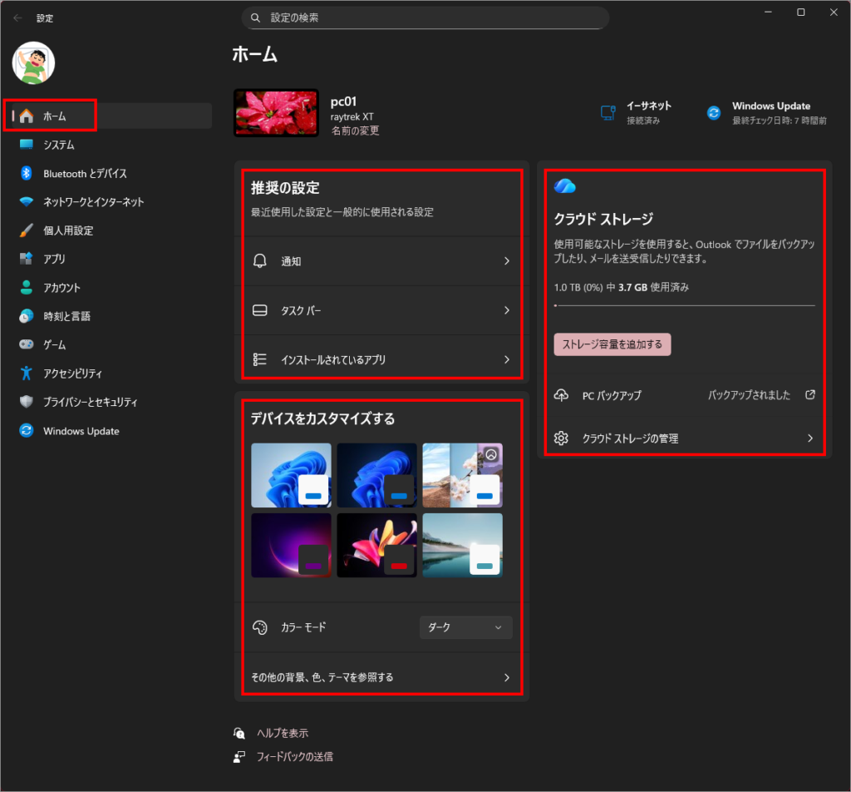The height and width of the screenshot is (792, 851).
Task: Click the Ethernet status icon
Action: (608, 112)
